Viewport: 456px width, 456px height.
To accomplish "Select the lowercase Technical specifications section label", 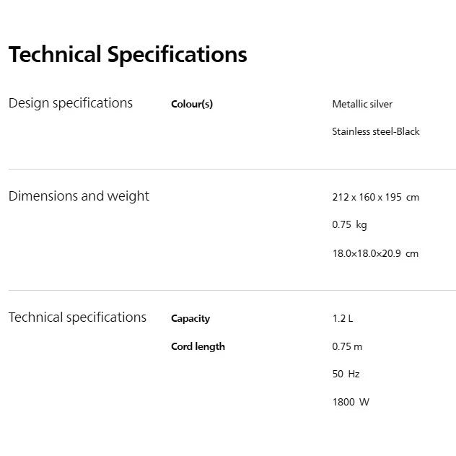I will click(x=77, y=317).
